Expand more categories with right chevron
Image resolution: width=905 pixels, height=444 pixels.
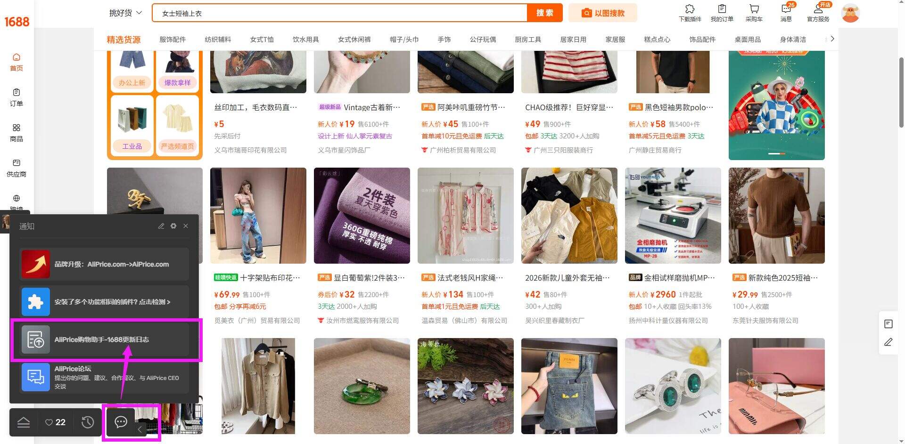pyautogui.click(x=832, y=39)
